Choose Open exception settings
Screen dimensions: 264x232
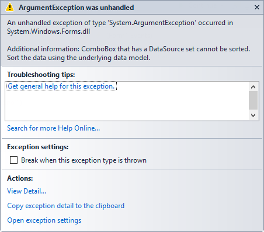[44, 220]
